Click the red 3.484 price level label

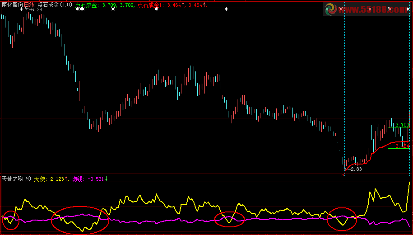[402, 146]
